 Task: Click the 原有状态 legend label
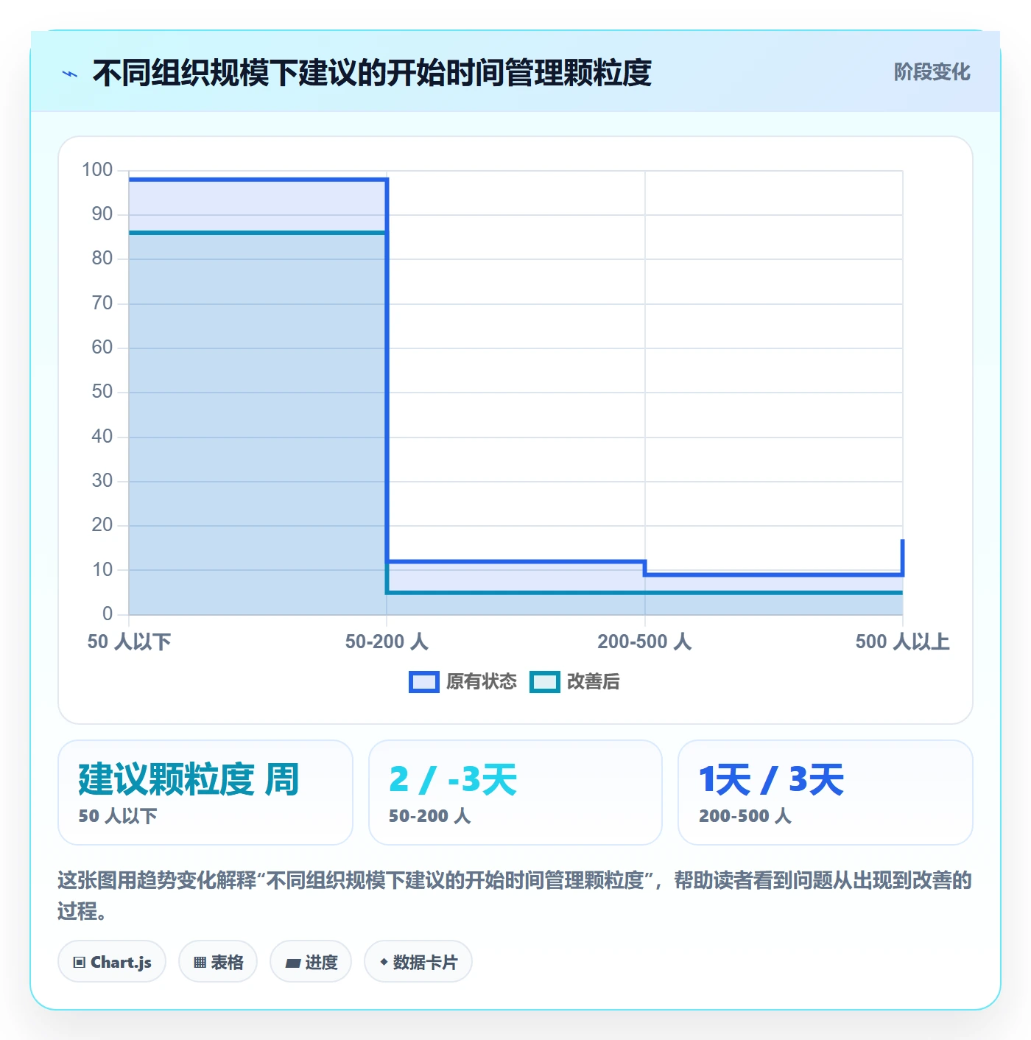482,682
